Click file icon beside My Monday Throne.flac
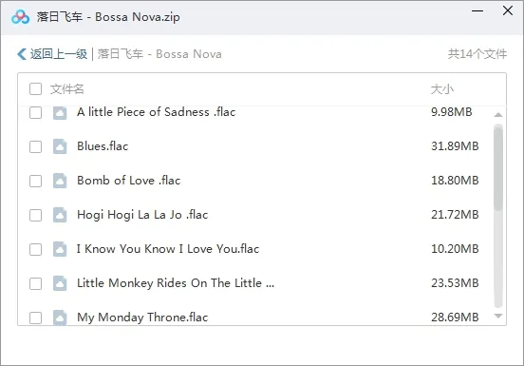Image resolution: width=524 pixels, height=366 pixels. point(60,318)
